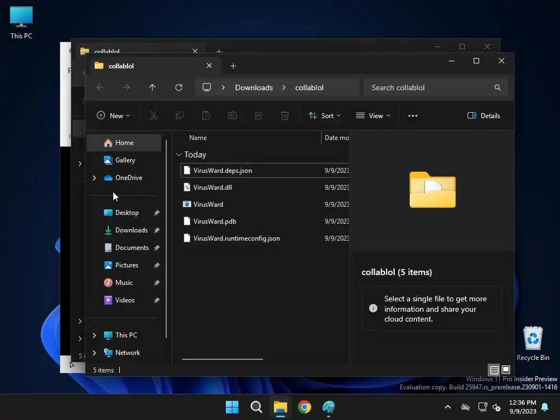Select VirusWard.pdb file

coord(265,221)
